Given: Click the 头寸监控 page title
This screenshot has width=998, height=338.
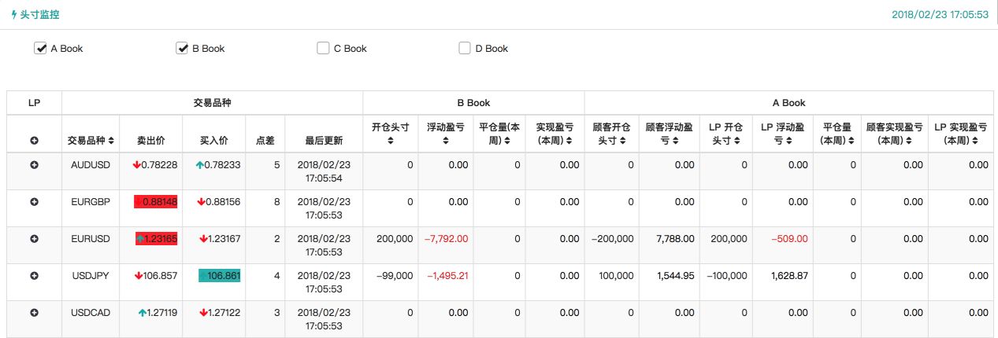Looking at the screenshot, I should pos(39,15).
